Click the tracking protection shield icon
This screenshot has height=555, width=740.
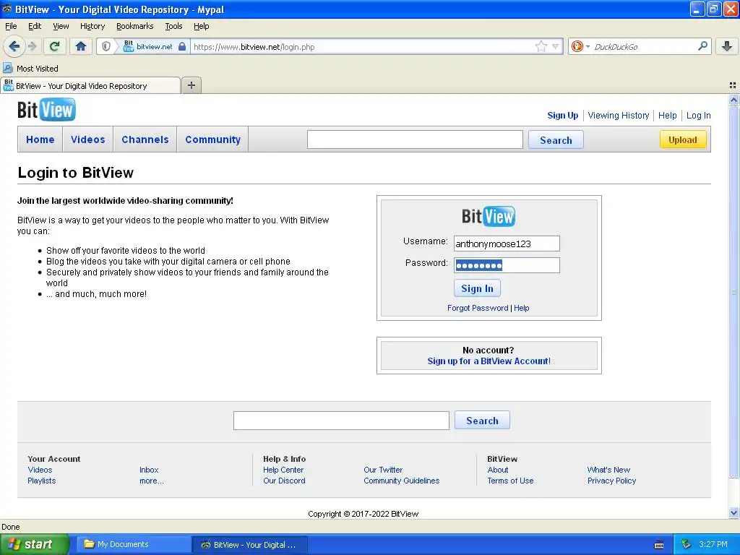(106, 46)
